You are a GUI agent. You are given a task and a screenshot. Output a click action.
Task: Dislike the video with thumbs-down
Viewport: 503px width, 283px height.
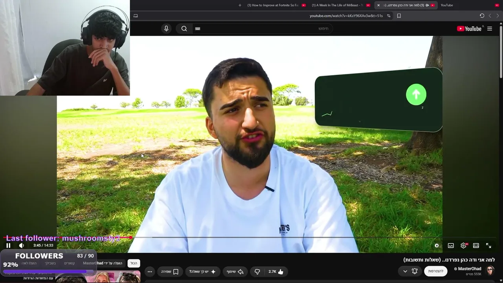pos(257,272)
